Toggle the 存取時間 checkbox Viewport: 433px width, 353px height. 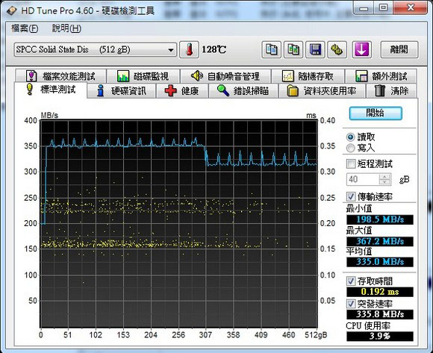[351, 281]
